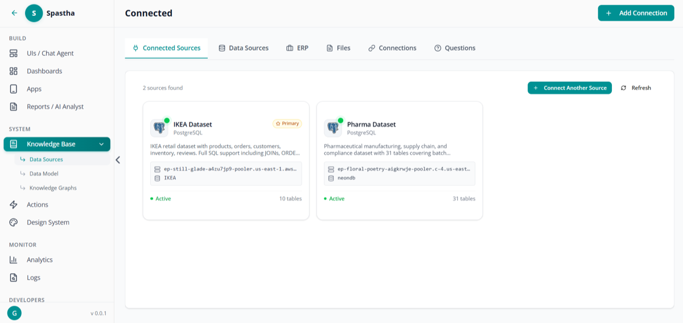Image resolution: width=683 pixels, height=323 pixels.
Task: Click the plug icon on Connected Sources tab
Action: (135, 48)
